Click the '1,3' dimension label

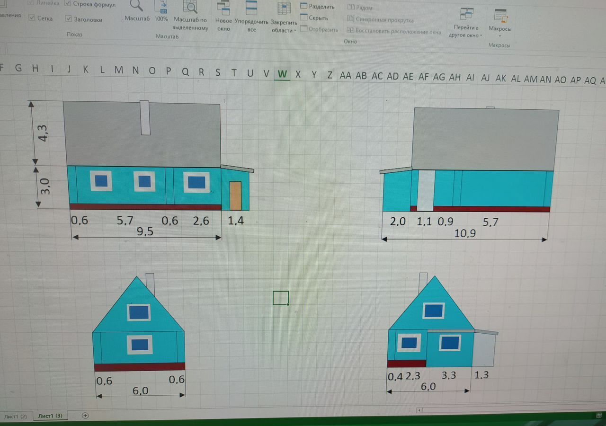[x=482, y=375]
